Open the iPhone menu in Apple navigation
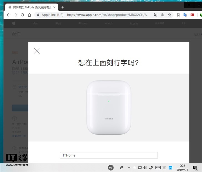Image resolution: width=202 pixels, height=172 pixels. pos(83,23)
